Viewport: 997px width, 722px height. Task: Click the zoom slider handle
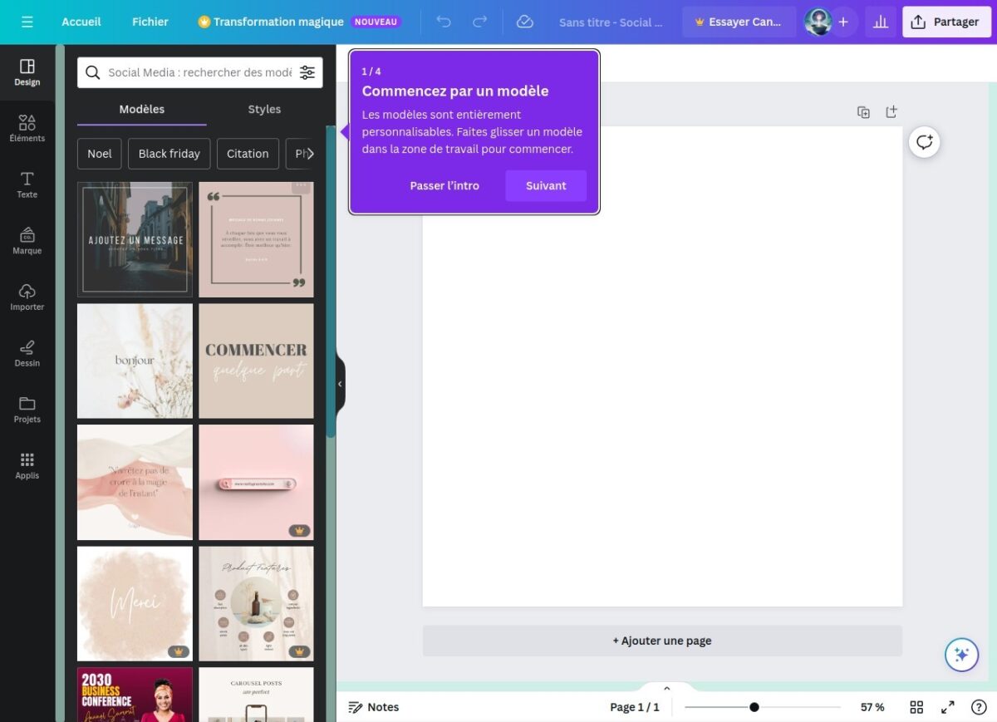pyautogui.click(x=754, y=707)
